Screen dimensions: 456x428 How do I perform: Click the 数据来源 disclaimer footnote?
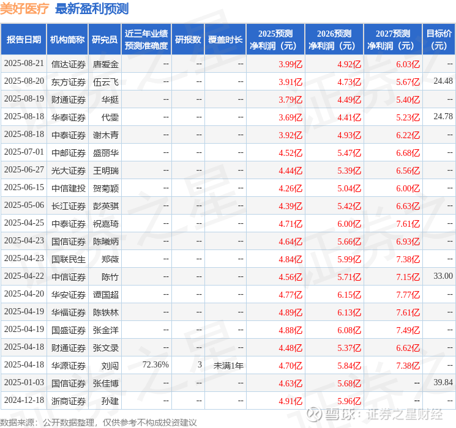point(99,422)
